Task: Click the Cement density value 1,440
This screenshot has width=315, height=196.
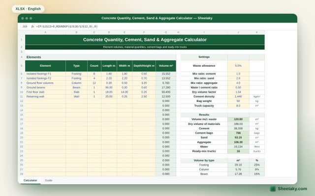Action: [x=238, y=97]
